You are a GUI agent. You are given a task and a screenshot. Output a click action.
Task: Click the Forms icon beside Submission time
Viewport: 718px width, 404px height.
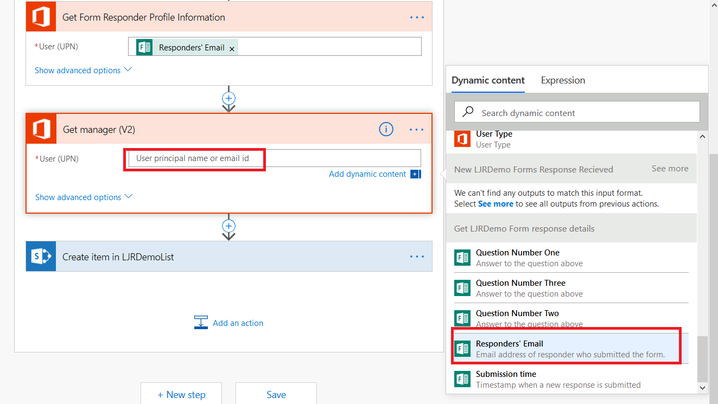[462, 379]
